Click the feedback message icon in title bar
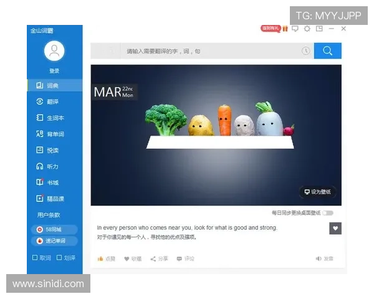Image resolution: width=374 pixels, height=299 pixels. 295,29
